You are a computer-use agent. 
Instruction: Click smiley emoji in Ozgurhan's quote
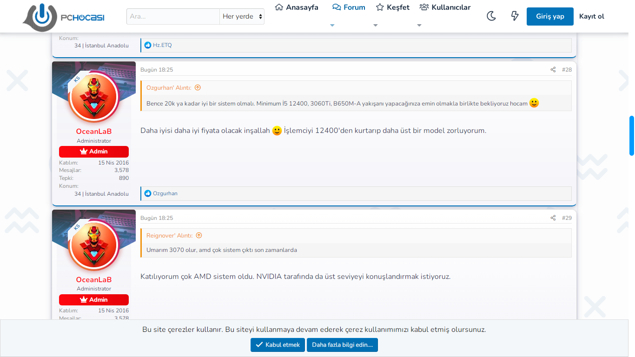(x=534, y=103)
